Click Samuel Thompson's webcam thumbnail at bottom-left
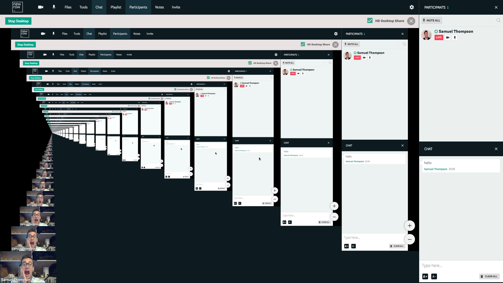Viewport: 503px width, 283px height. click(x=28, y=267)
